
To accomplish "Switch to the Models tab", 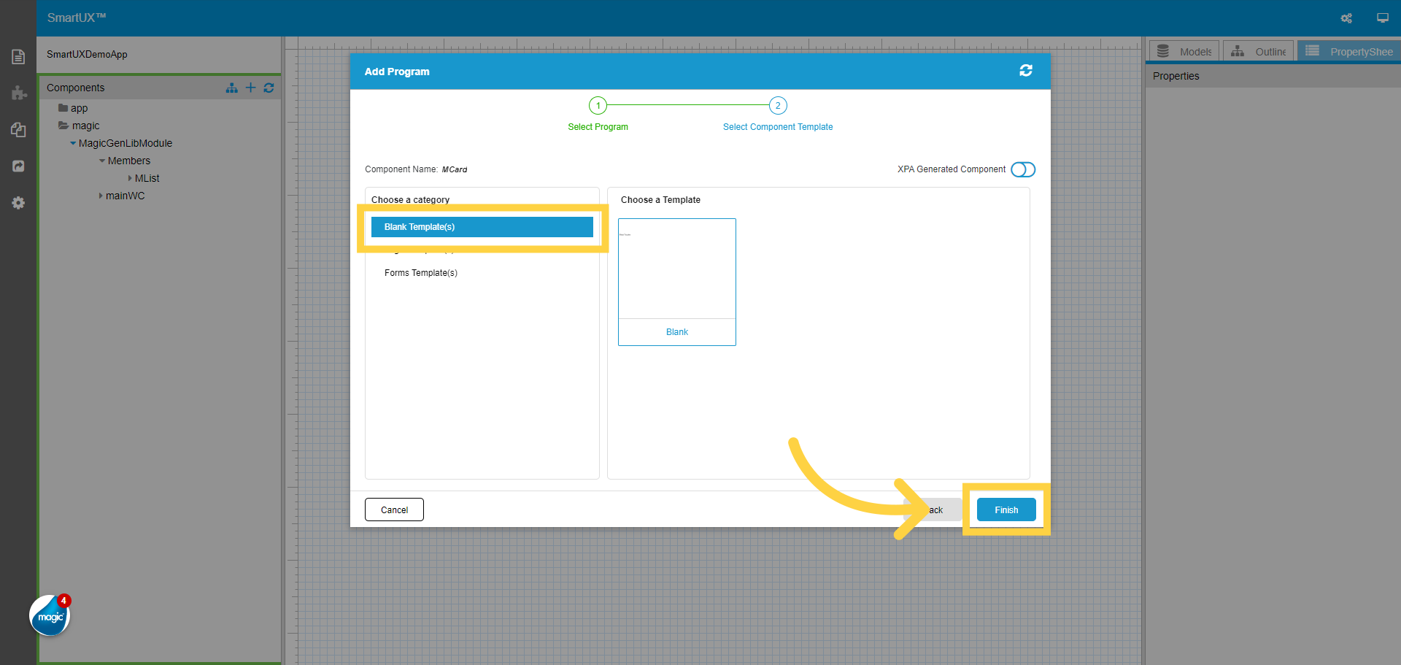I will click(1184, 50).
